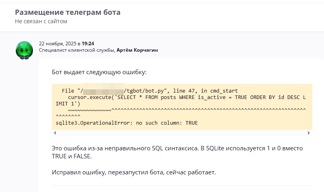The height and width of the screenshot is (192, 324).
Task: Click the title "Размещение телеграм бота"
Action: click(x=67, y=12)
